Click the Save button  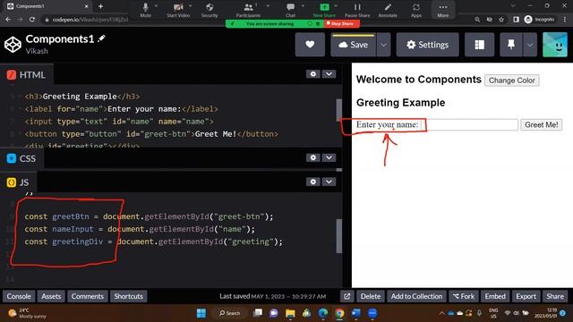353,45
